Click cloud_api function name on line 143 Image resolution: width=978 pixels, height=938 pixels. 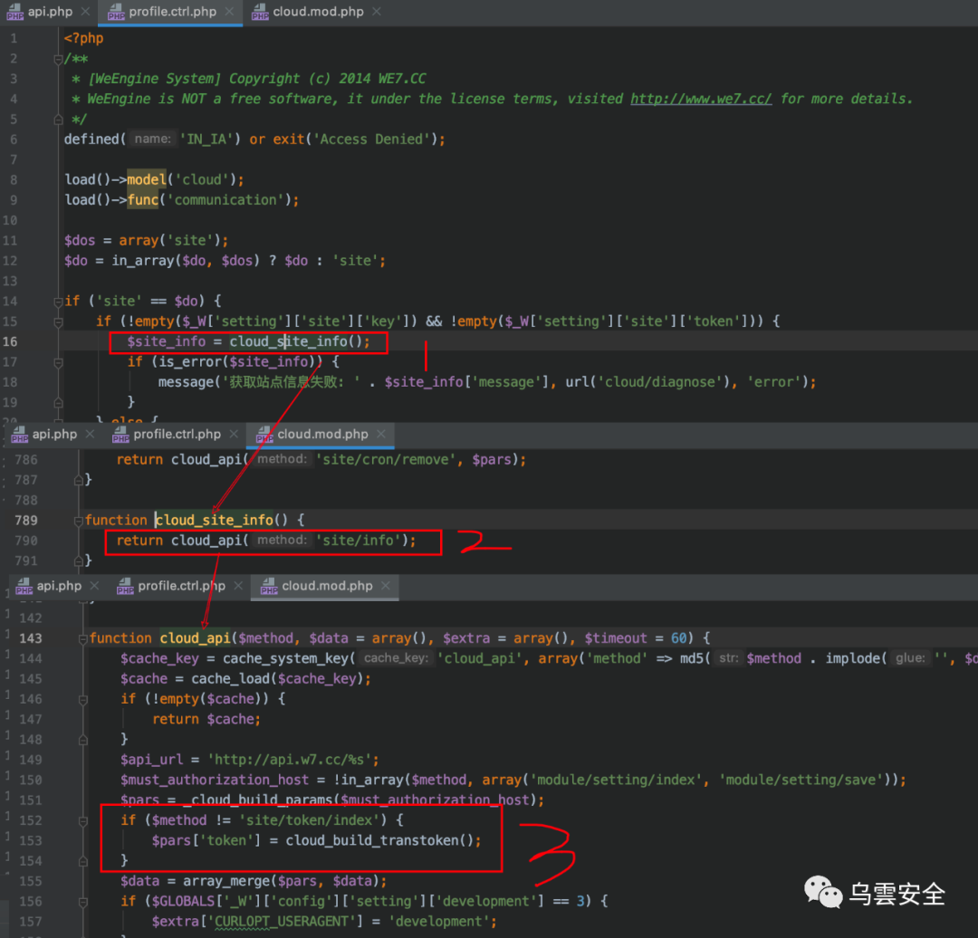coord(196,638)
